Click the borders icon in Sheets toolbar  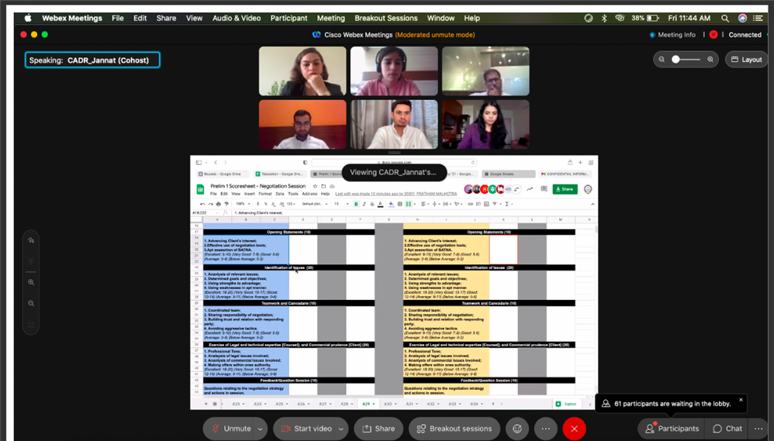point(399,204)
